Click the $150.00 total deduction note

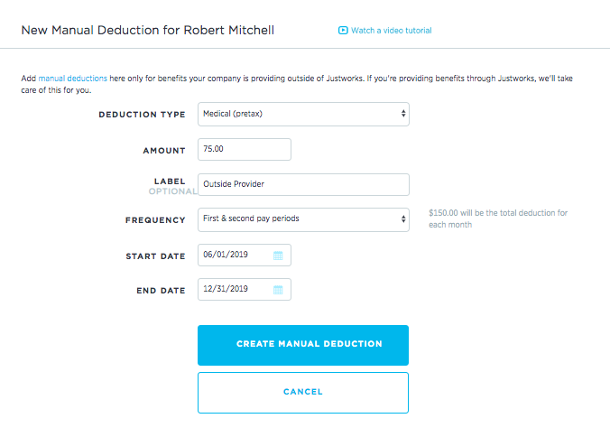(x=498, y=218)
